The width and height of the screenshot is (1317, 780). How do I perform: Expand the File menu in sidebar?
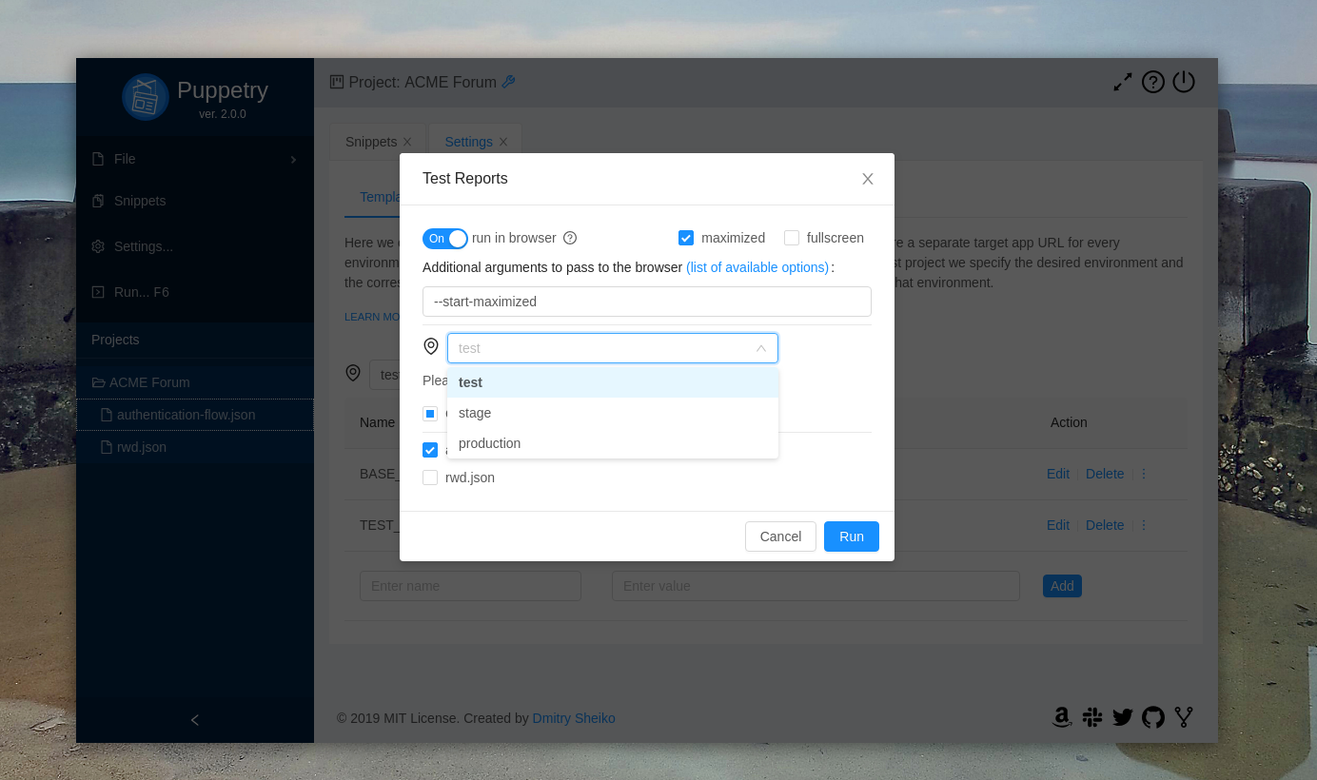coord(195,159)
